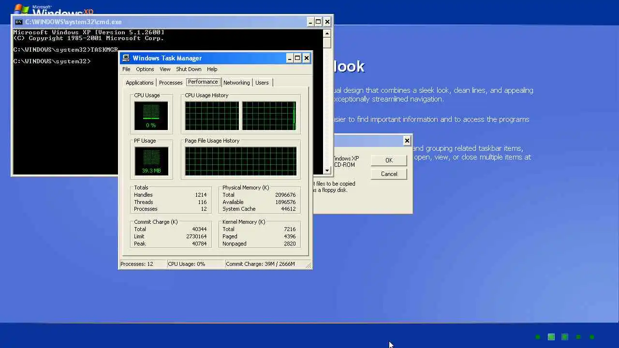Click Physical Memory Available value 1896576
Screen dimensions: 619x348
point(285,202)
